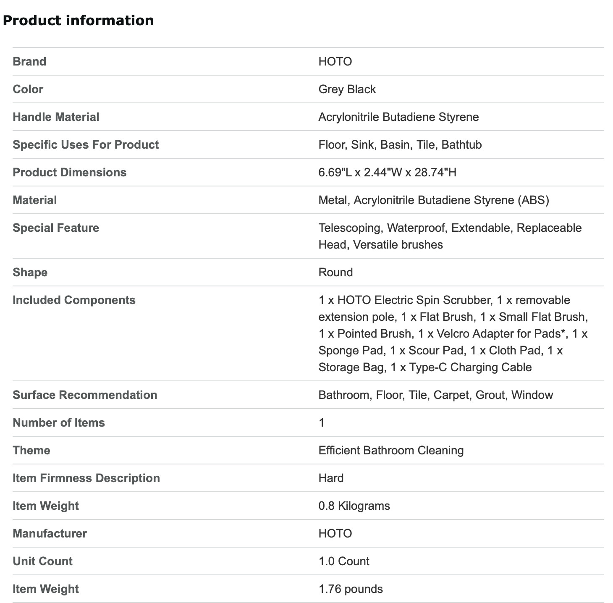Screen dimensions: 613x603
Task: Select the 1.76 pounds weight value
Action: pyautogui.click(x=351, y=589)
